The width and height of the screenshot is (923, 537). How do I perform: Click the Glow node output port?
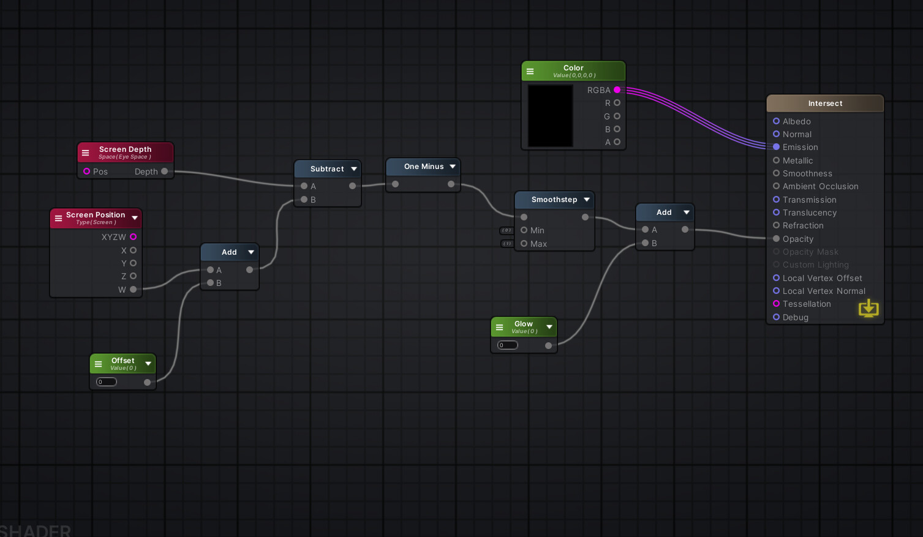[548, 345]
